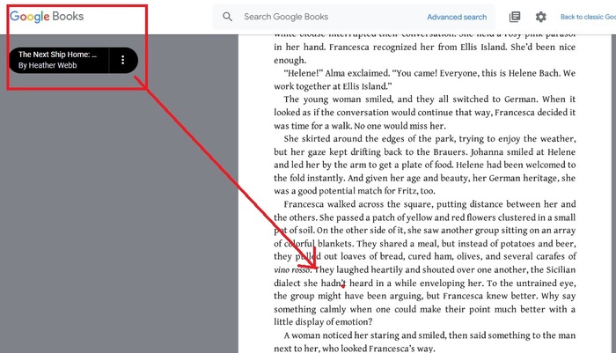The height and width of the screenshot is (353, 616).
Task: Click the magnifying glass search icon
Action: point(228,17)
